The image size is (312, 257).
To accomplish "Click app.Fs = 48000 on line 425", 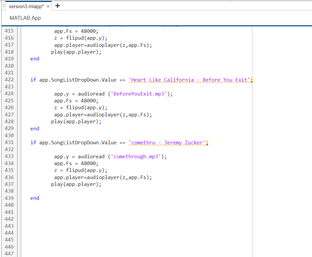I will pyautogui.click(x=76, y=101).
